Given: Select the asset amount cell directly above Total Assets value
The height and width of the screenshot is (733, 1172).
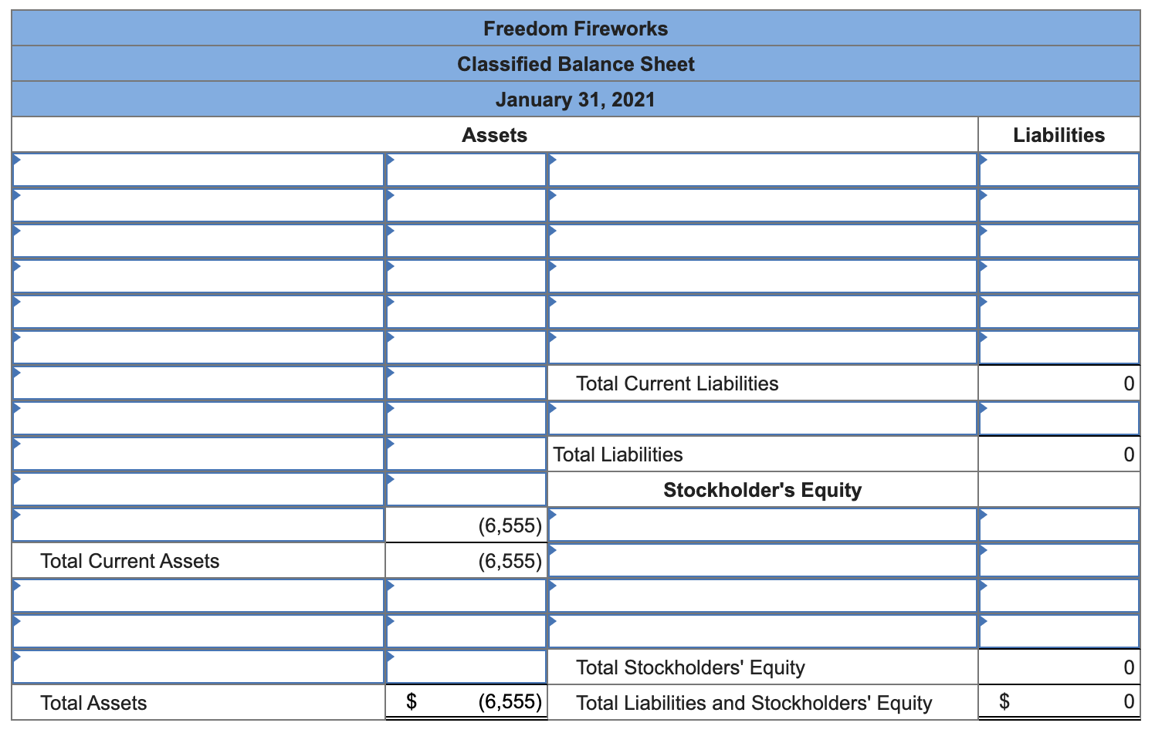Looking at the screenshot, I should pos(466,667).
